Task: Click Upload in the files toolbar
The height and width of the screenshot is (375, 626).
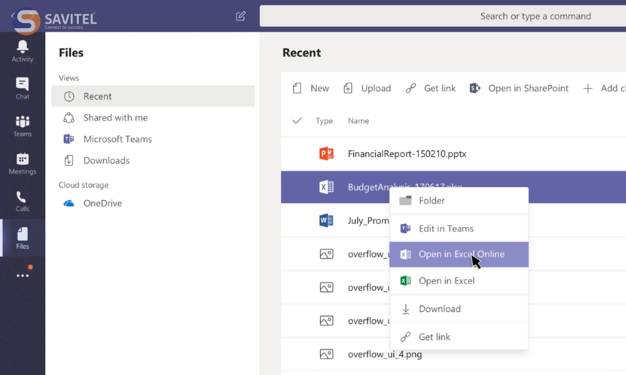Action: [x=367, y=88]
